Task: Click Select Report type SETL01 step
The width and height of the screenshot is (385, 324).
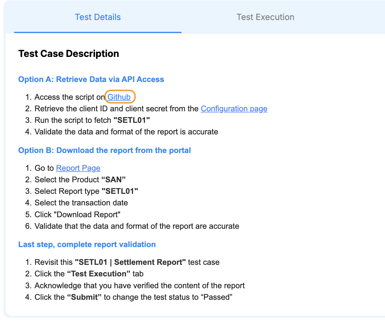Action: [x=86, y=191]
